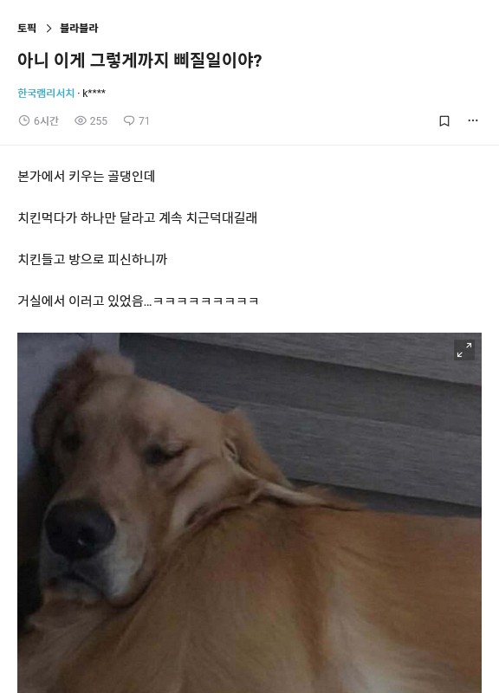This screenshot has width=499, height=693.
Task: Click the 71 comments count
Action: [x=144, y=120]
